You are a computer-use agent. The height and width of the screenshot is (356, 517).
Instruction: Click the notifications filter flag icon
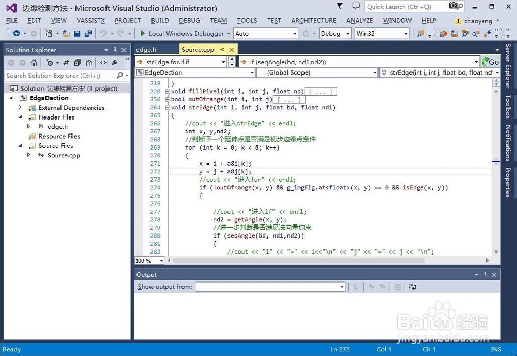(340, 6)
